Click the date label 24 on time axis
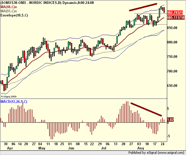Image resolution: width=186 pixels, height=155 pixels. (x=163, y=144)
